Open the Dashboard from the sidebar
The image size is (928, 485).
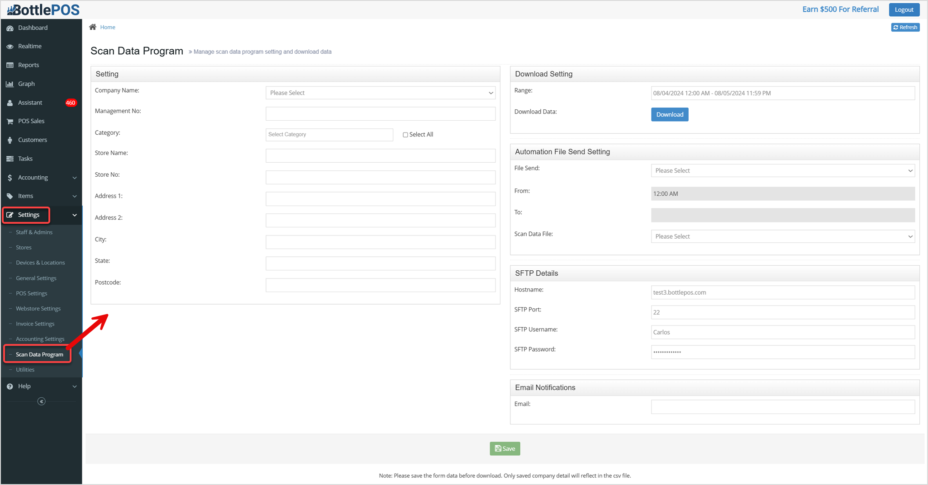(32, 28)
